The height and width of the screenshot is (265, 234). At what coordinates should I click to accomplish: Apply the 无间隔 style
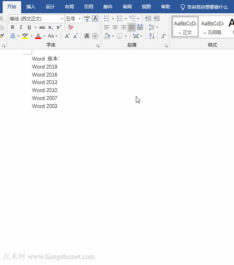coord(212,27)
